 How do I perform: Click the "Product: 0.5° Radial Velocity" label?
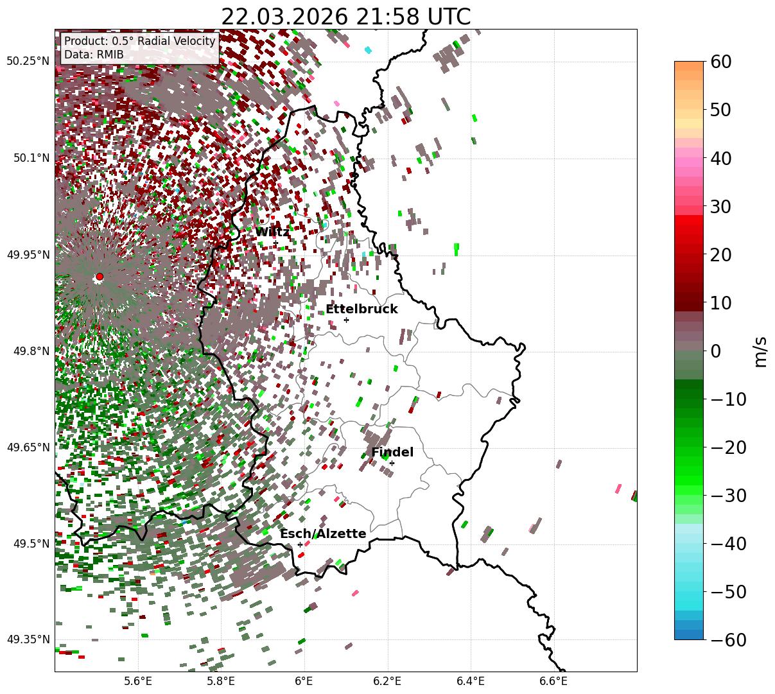coord(140,41)
